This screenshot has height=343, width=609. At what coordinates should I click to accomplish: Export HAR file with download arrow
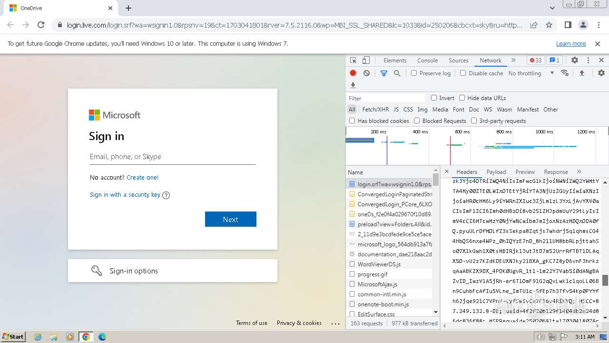[x=353, y=85]
